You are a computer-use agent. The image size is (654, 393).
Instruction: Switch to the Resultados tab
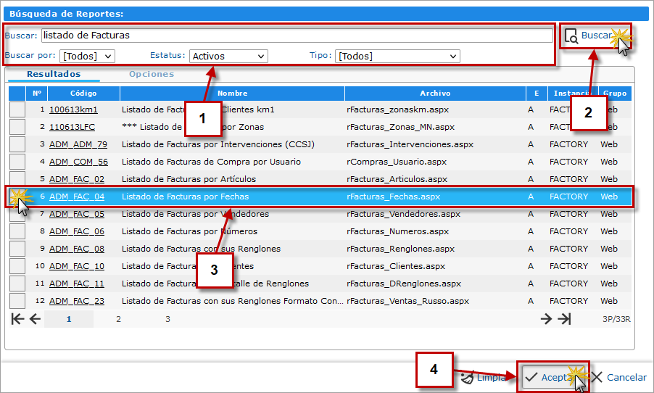coord(54,74)
